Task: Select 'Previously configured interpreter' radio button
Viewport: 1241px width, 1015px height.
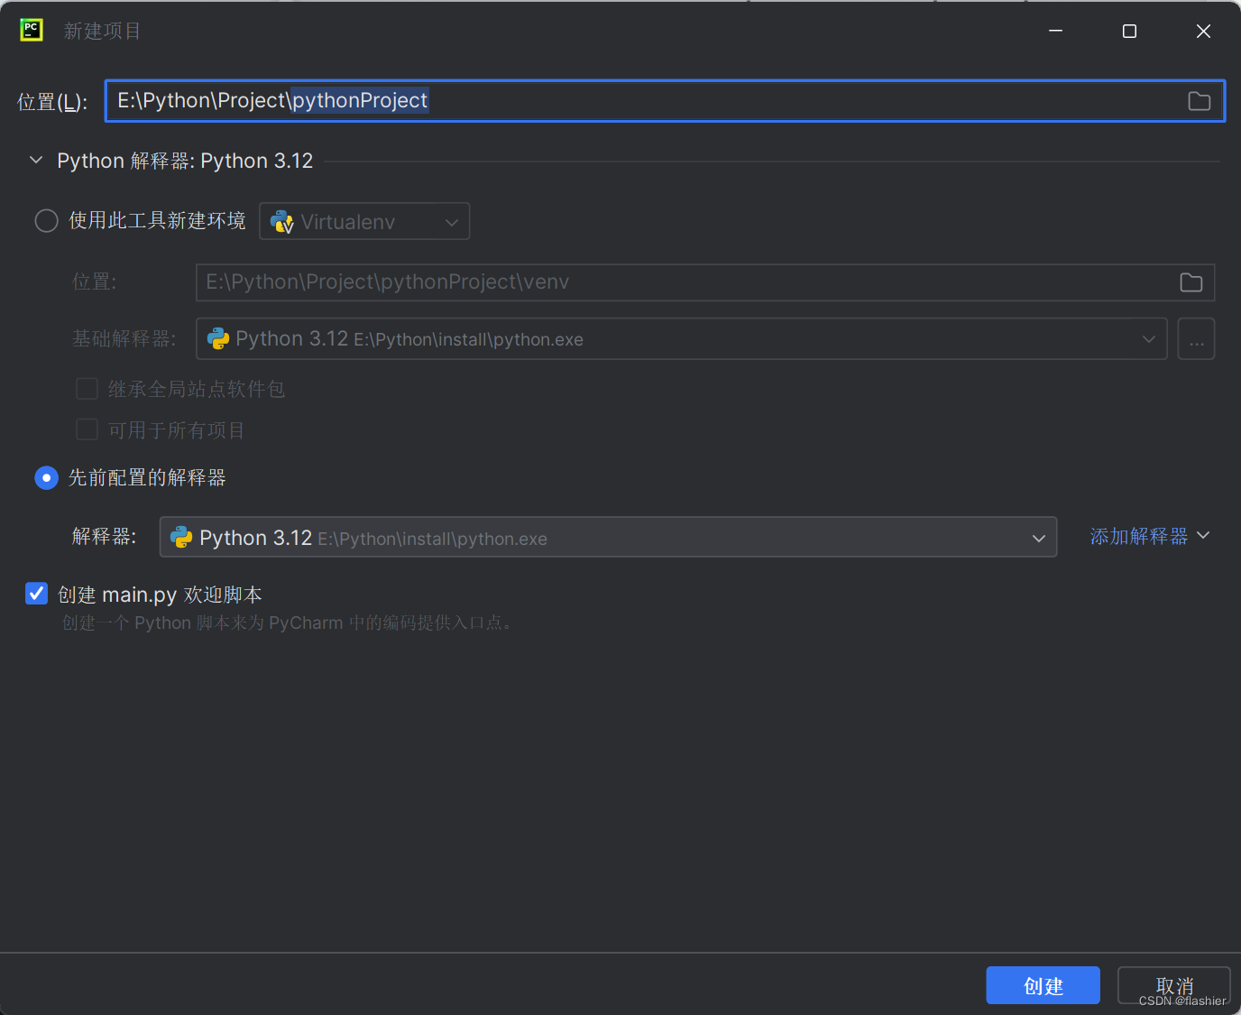Action: (46, 477)
